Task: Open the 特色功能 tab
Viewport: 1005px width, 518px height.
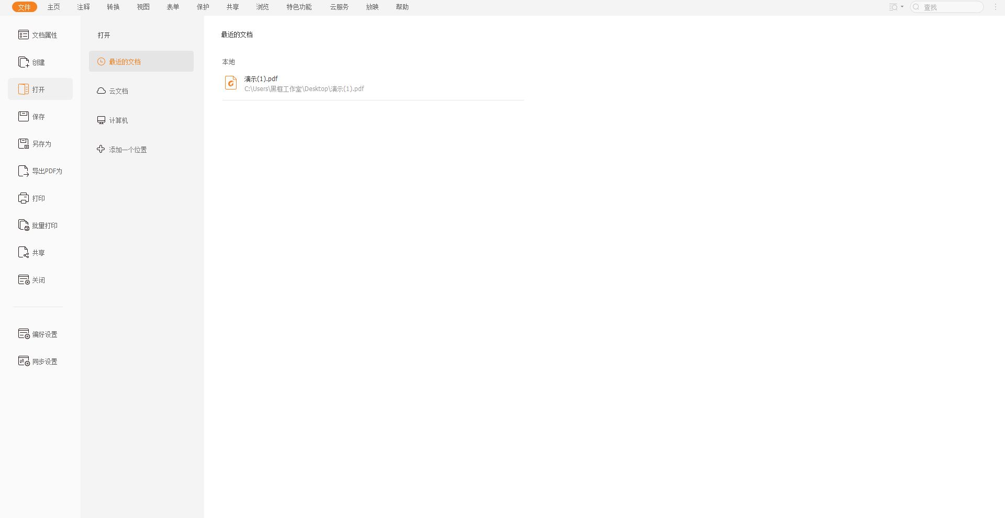Action: click(299, 7)
